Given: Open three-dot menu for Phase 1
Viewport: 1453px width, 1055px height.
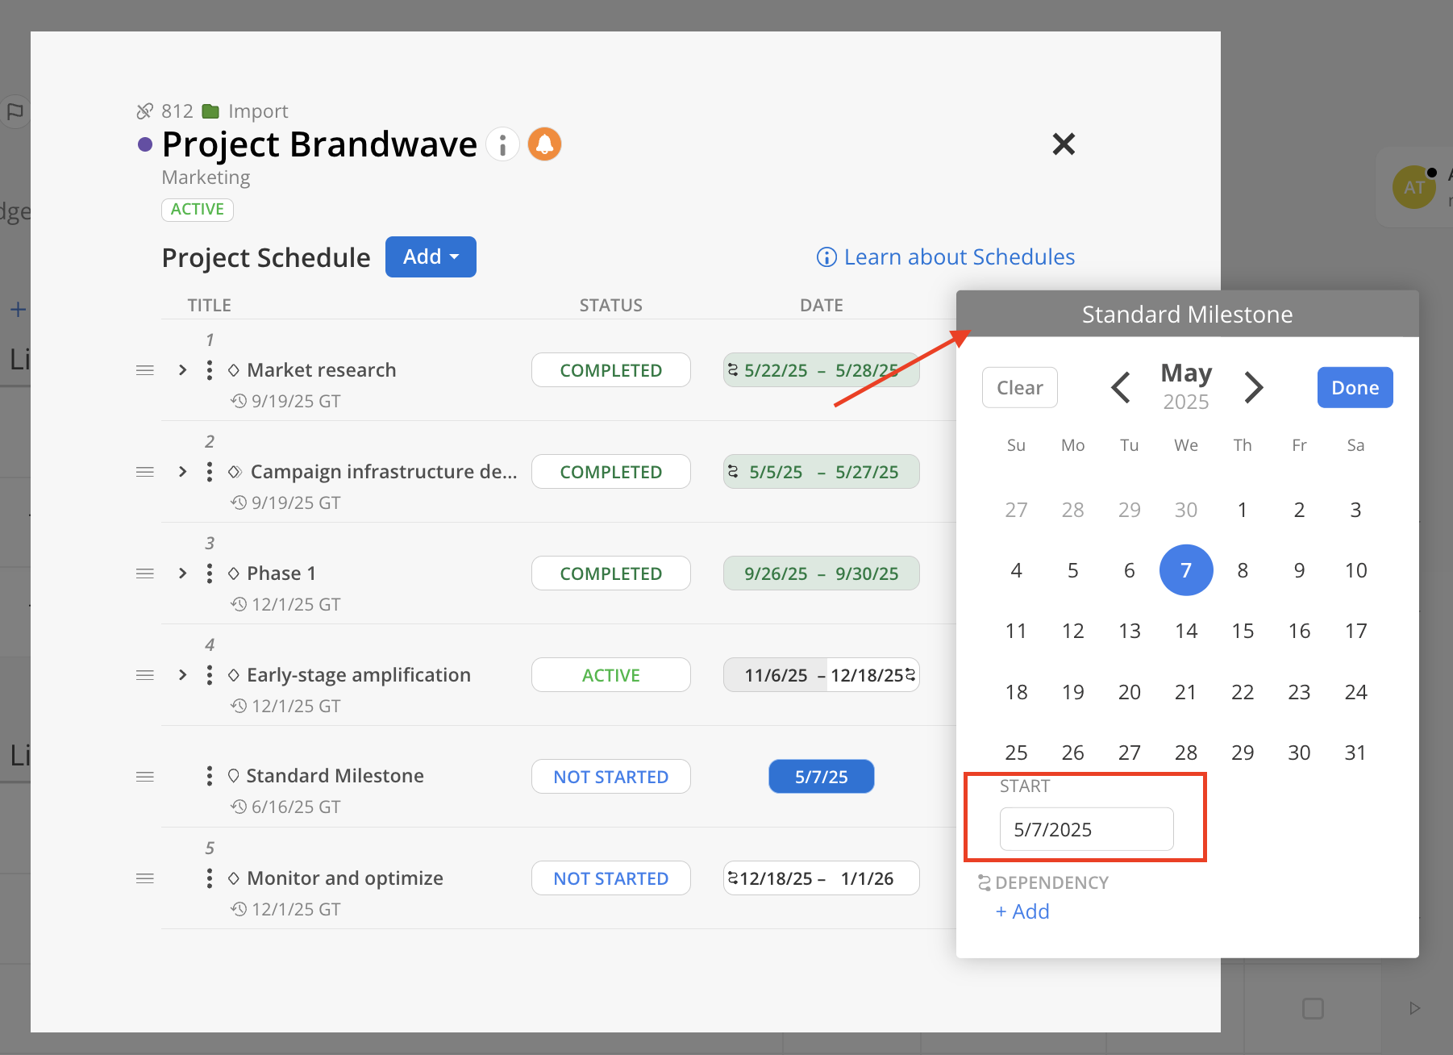Looking at the screenshot, I should pos(210,573).
